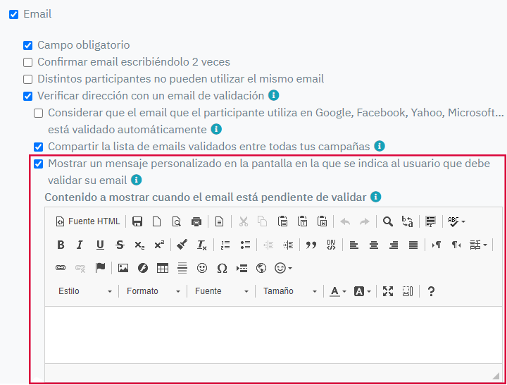Open the background color picker
Viewport: 507px width, 385px height.
point(363,291)
